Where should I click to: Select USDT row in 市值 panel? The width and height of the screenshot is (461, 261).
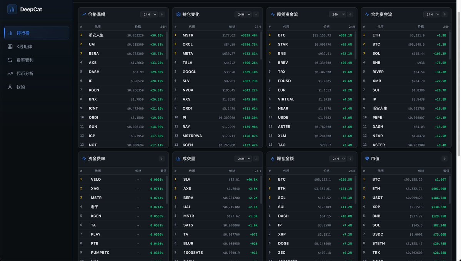[405, 198]
